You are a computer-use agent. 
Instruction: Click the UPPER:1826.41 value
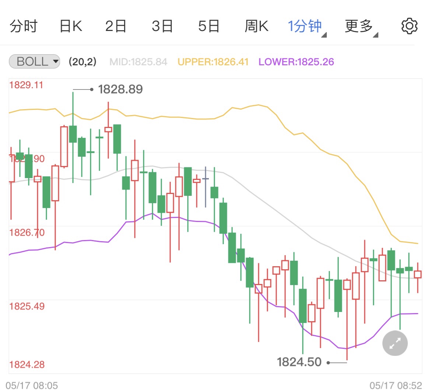(213, 62)
